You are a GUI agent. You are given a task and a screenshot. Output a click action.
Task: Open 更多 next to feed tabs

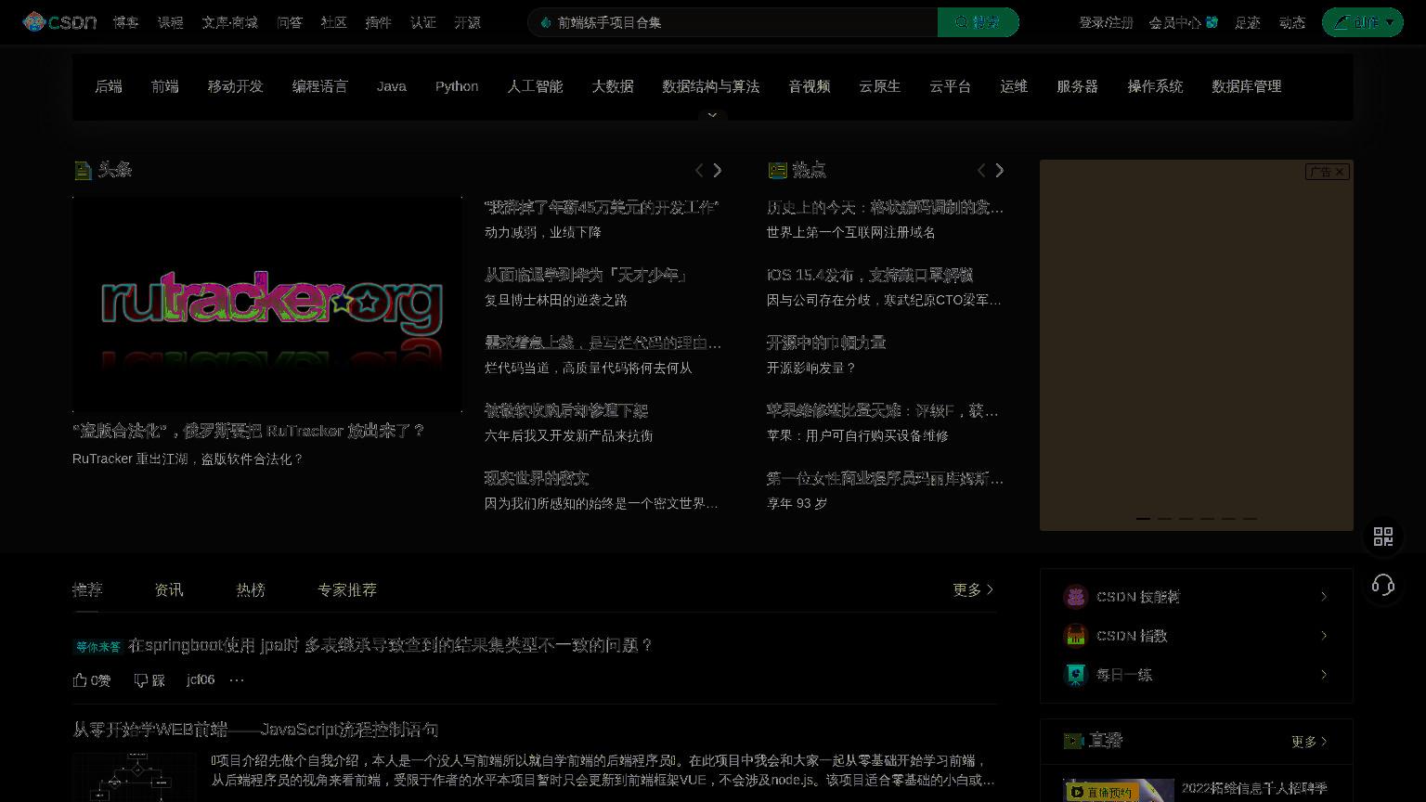point(973,589)
